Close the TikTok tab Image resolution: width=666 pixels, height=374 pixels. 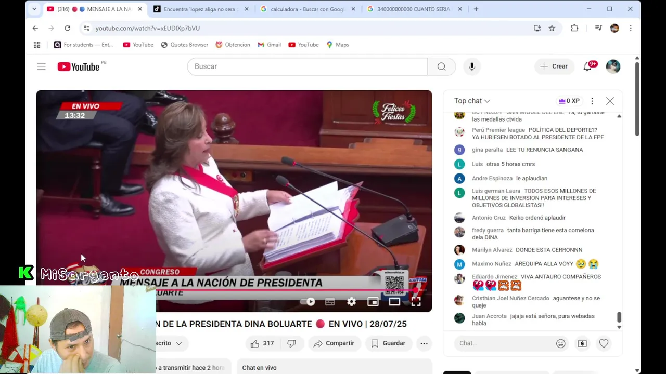click(247, 9)
